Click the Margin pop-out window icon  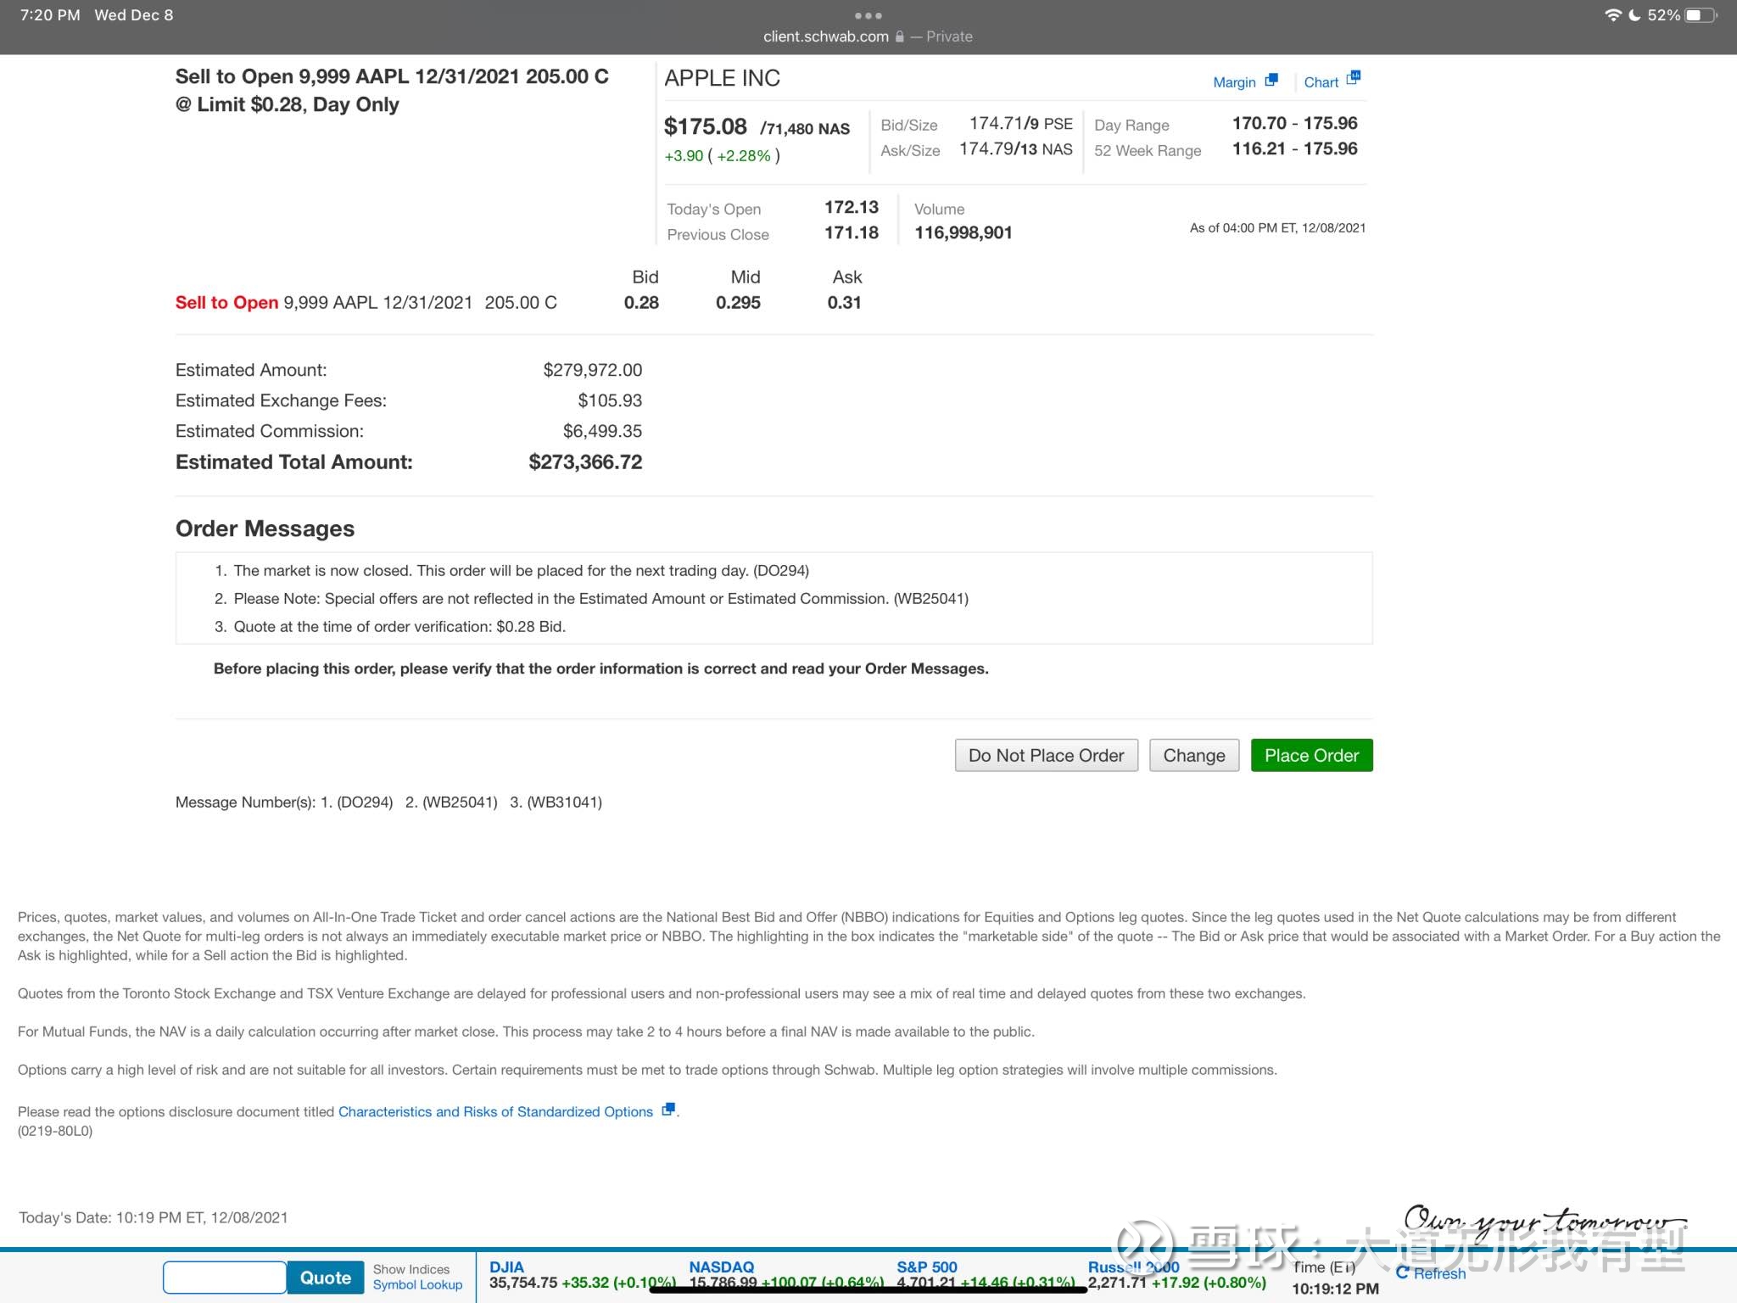pos(1271,81)
